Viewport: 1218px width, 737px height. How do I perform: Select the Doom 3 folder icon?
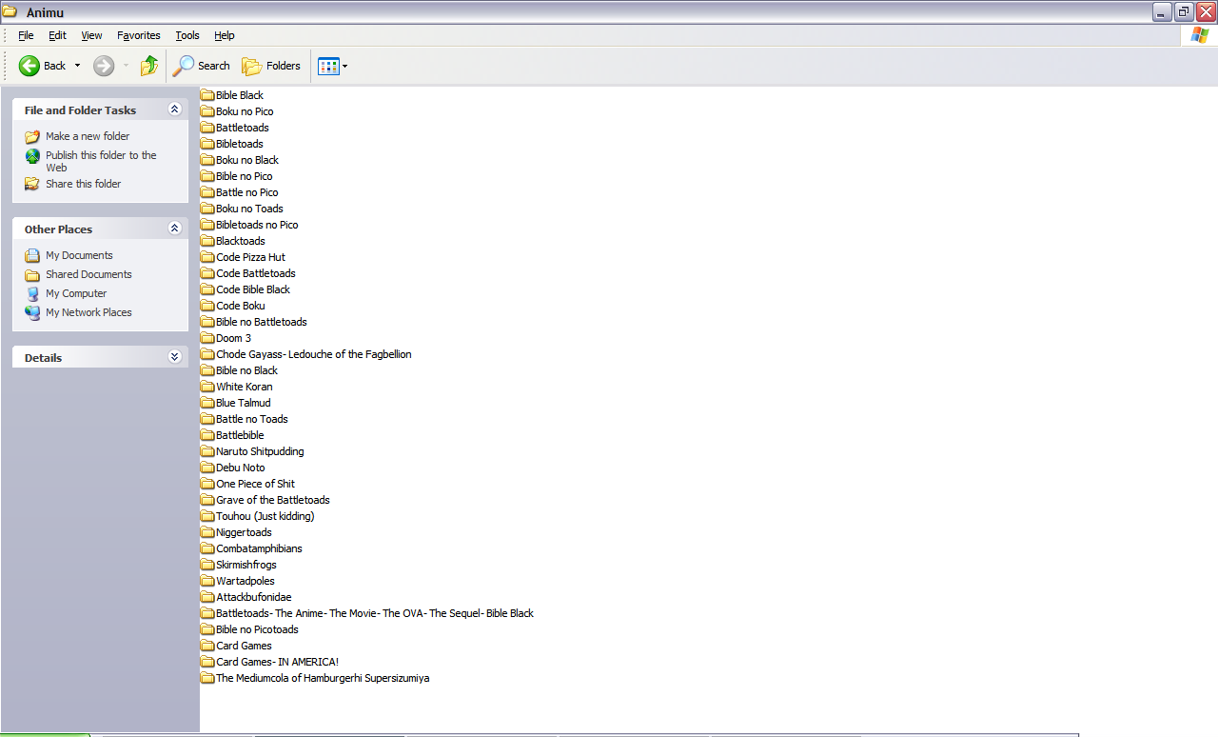pos(207,338)
